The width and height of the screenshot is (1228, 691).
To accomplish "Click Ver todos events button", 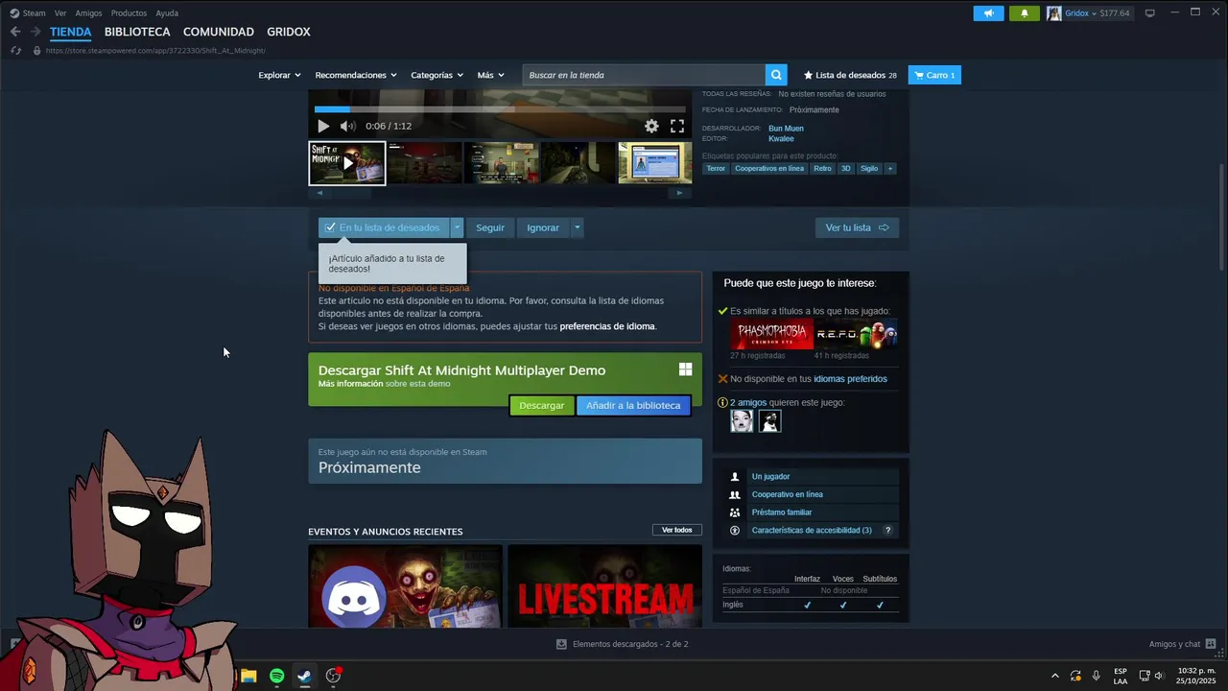I will [x=677, y=530].
